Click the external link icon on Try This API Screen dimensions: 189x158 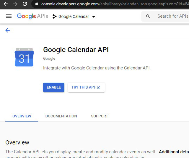99,87
